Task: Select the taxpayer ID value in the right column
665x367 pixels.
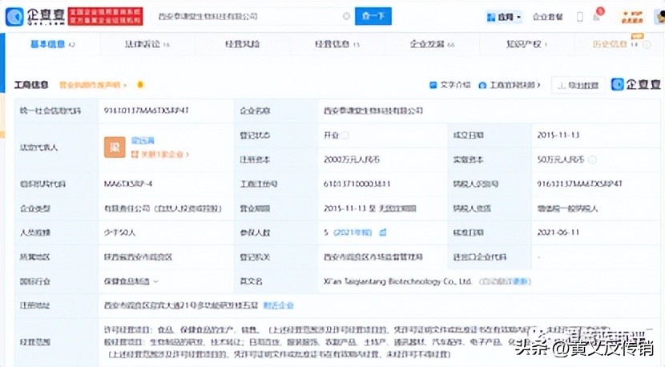Action: click(x=579, y=184)
